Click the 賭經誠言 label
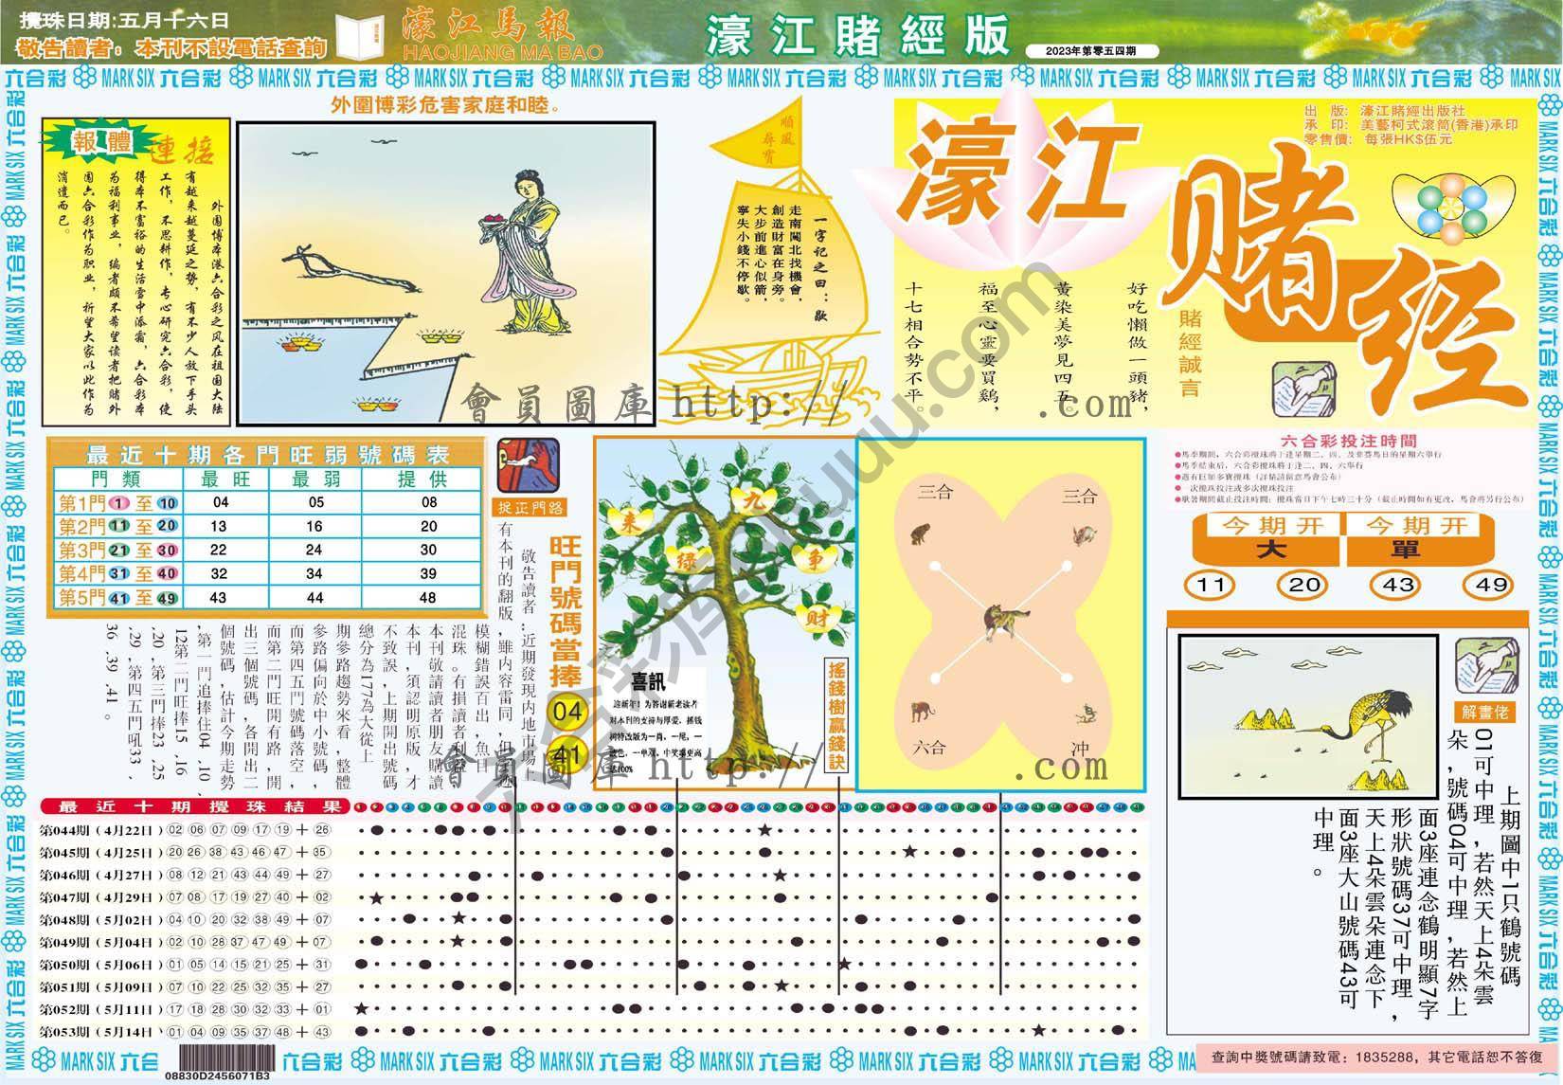Screen dimensions: 1563x1085 1190,353
